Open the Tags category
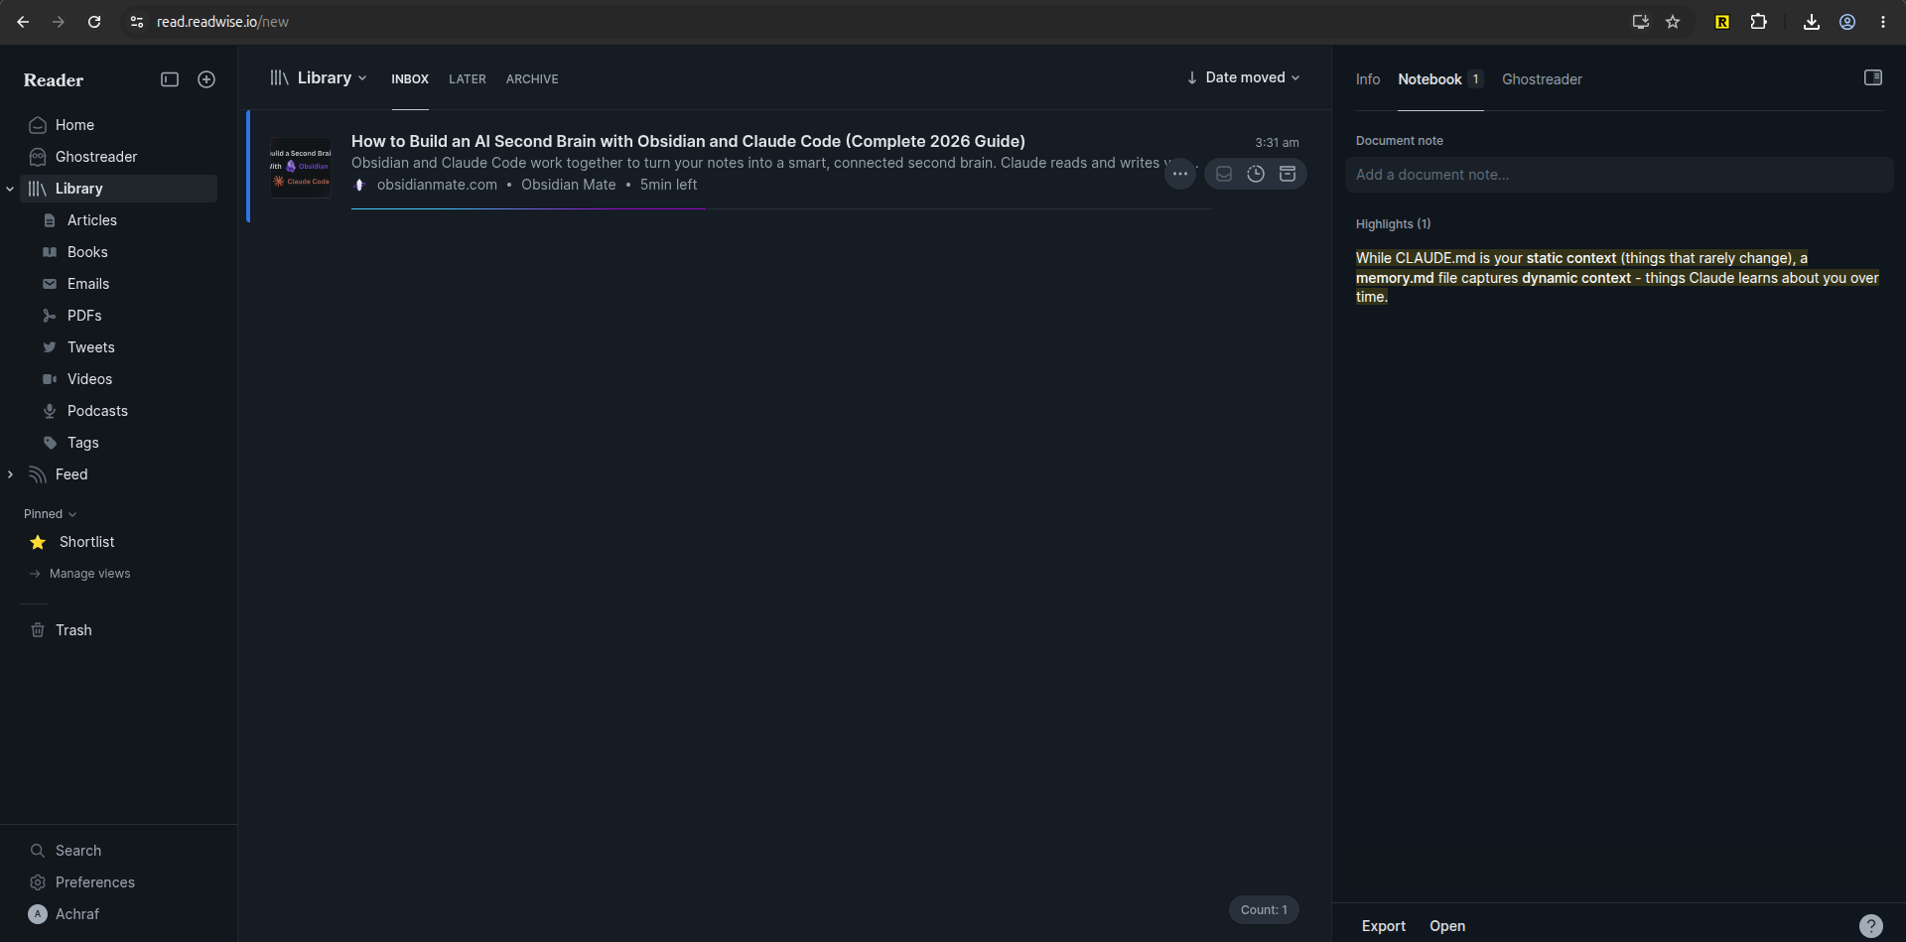 [83, 443]
